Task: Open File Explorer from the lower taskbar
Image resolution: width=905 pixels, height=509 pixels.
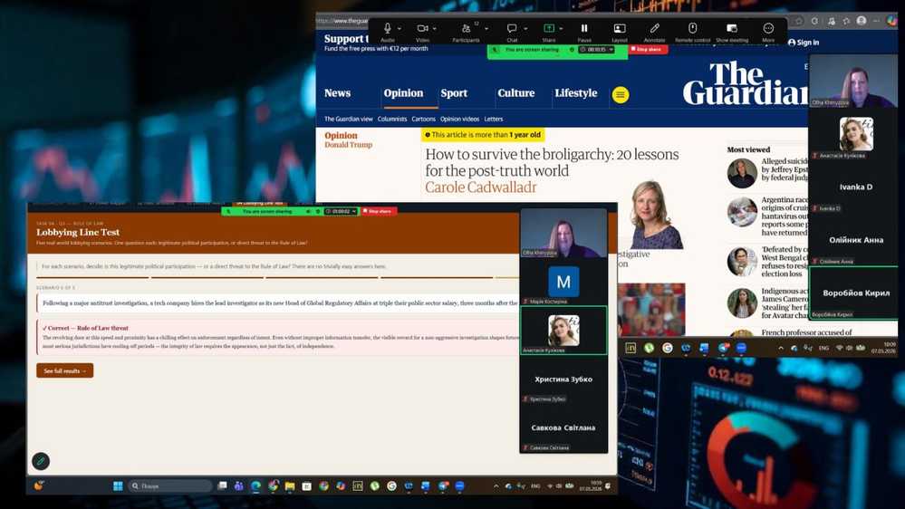Action: tap(290, 486)
